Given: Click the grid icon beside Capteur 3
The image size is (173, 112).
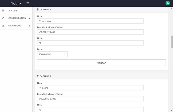Looking at the screenshot, I should tap(38, 10).
